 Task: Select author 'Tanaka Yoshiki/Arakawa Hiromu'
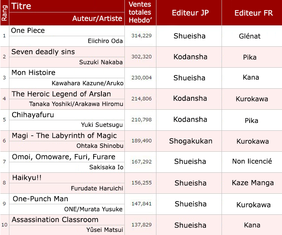[76, 104]
